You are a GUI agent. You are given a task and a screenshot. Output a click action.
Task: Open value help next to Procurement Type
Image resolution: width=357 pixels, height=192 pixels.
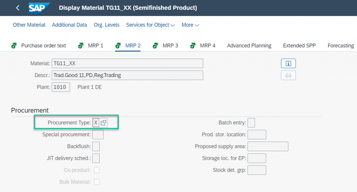point(103,123)
